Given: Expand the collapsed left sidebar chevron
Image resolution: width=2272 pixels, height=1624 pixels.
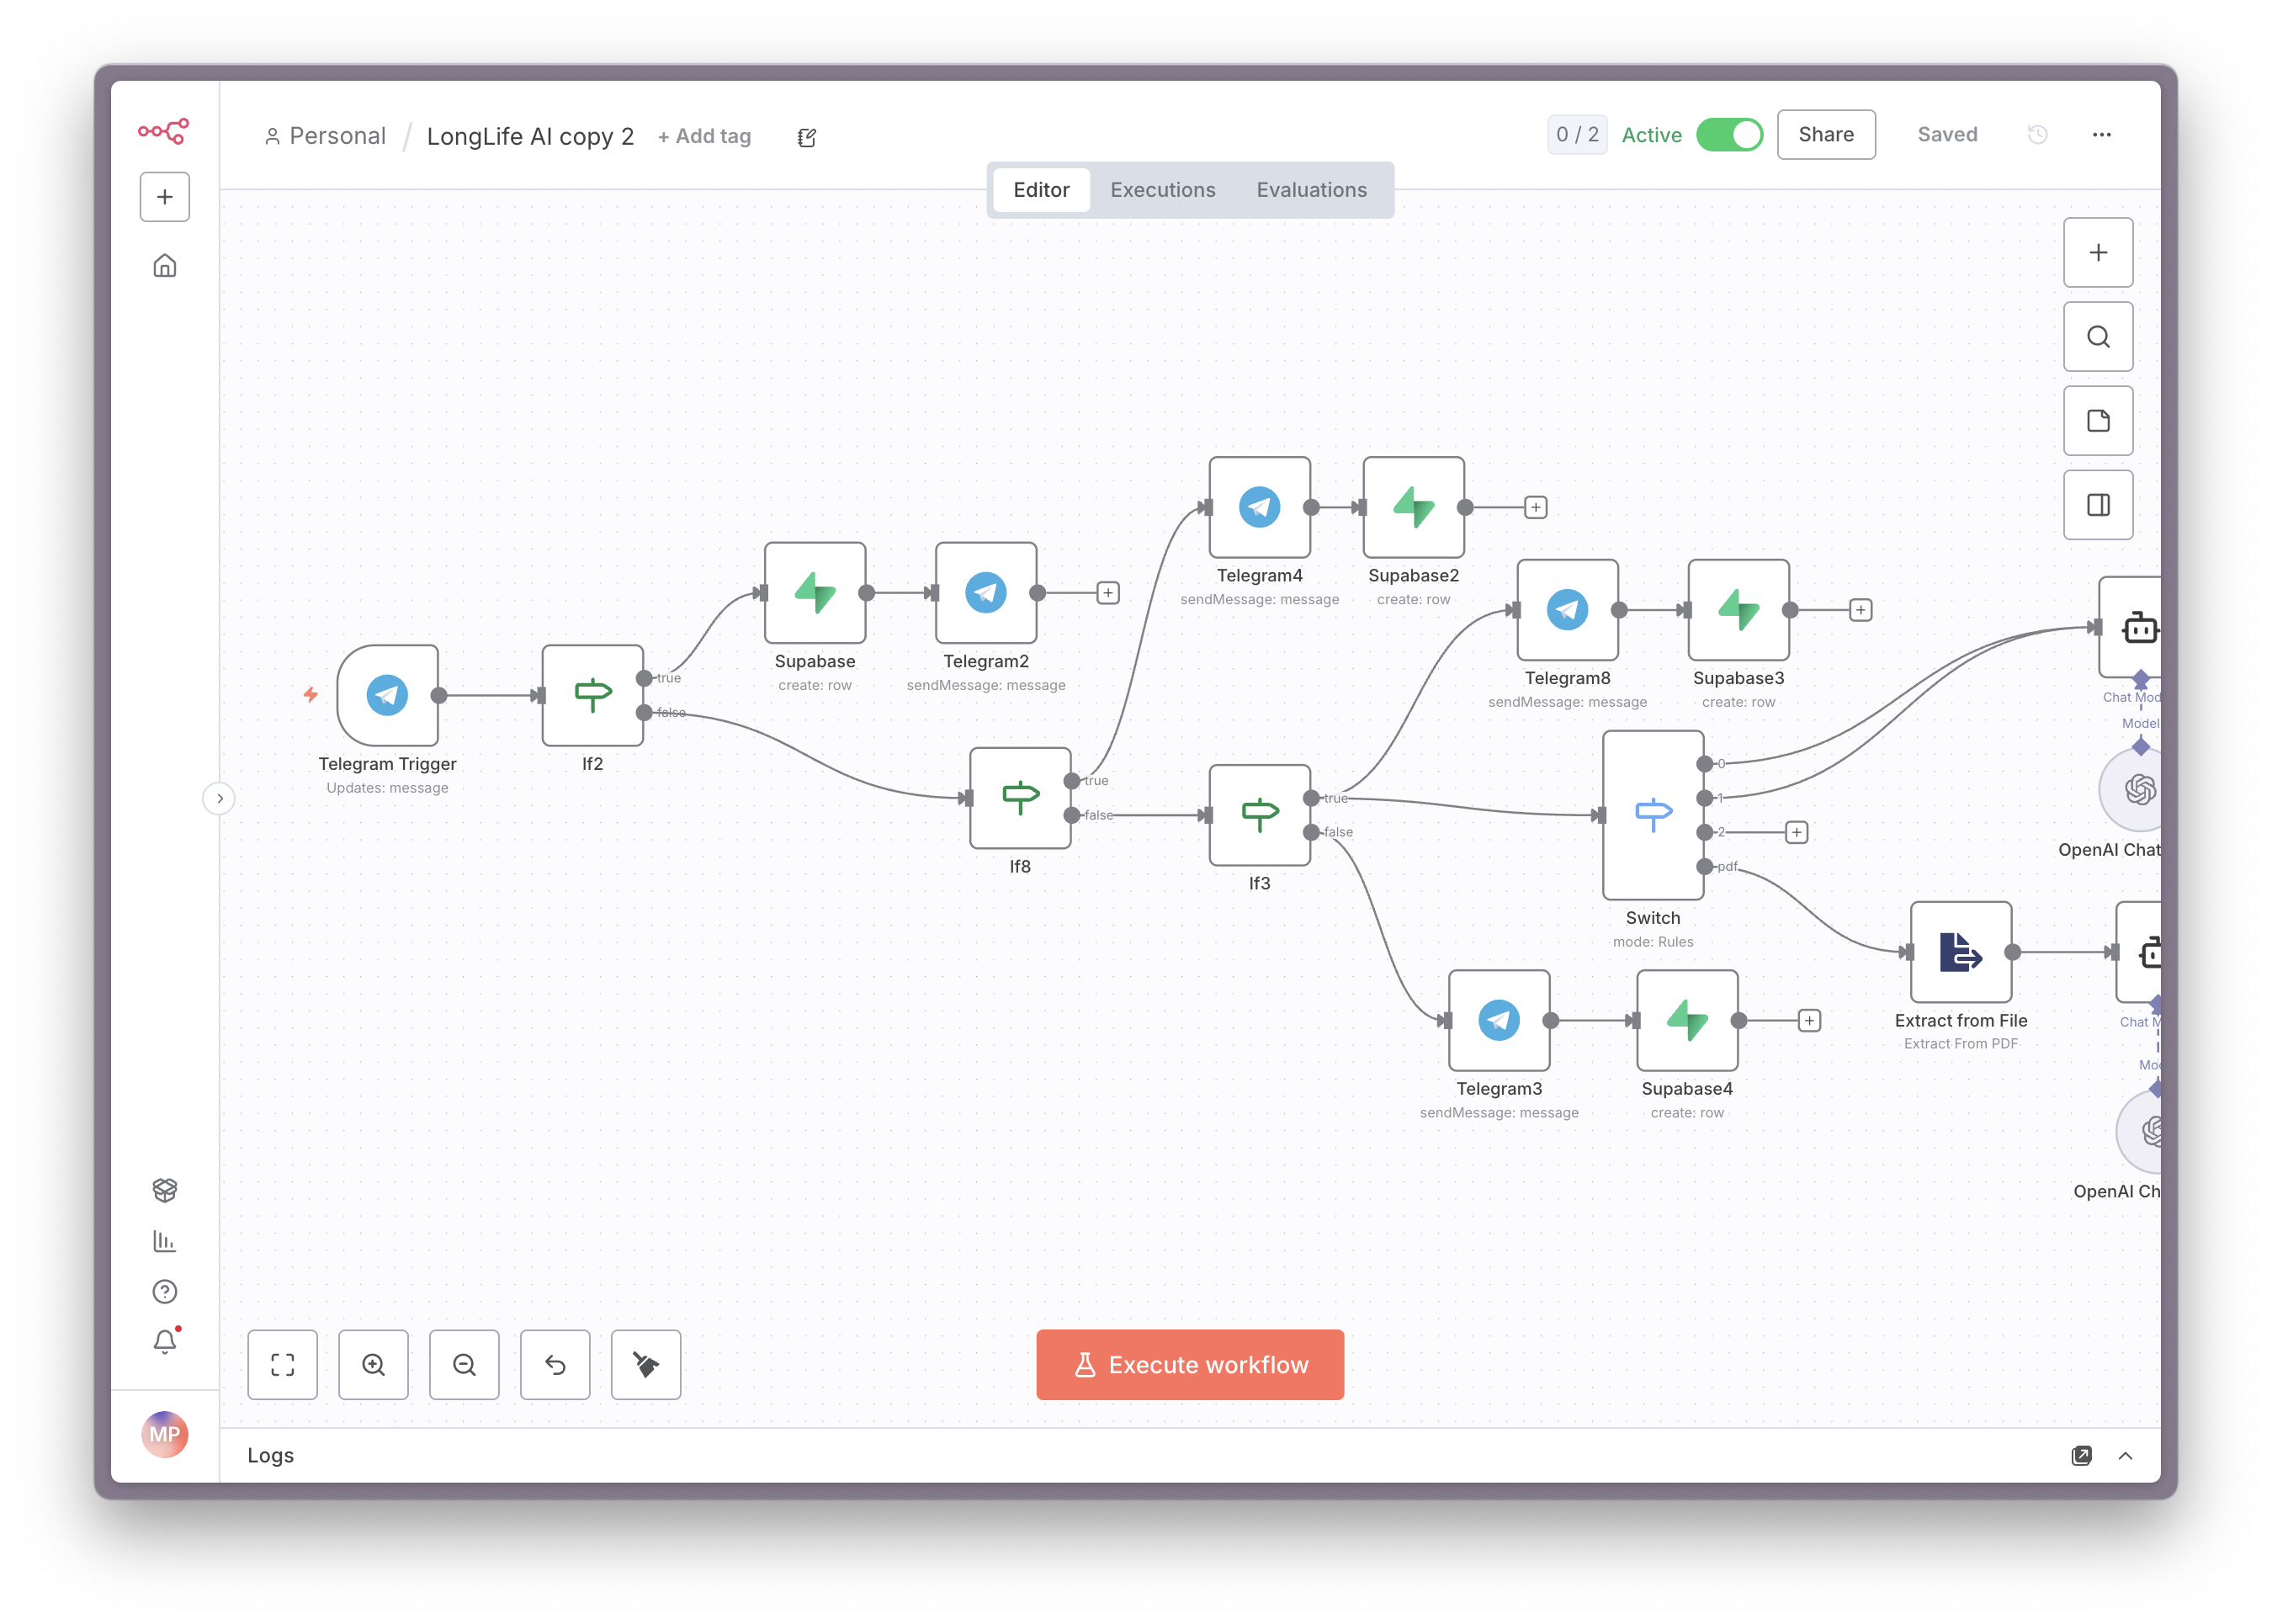Looking at the screenshot, I should click(x=219, y=798).
